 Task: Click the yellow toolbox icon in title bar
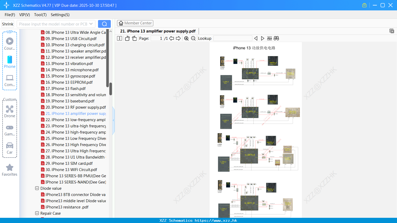(364, 5)
